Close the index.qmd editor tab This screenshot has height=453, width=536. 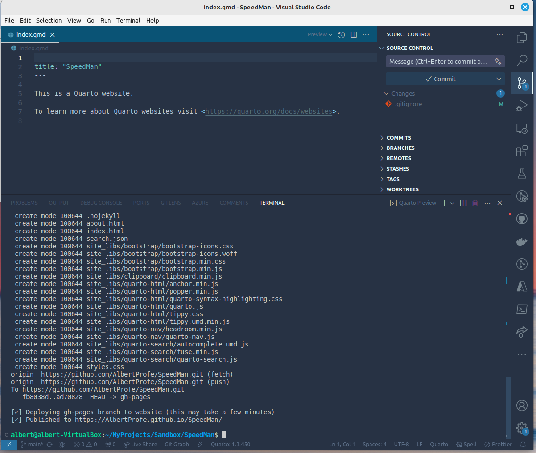(52, 35)
